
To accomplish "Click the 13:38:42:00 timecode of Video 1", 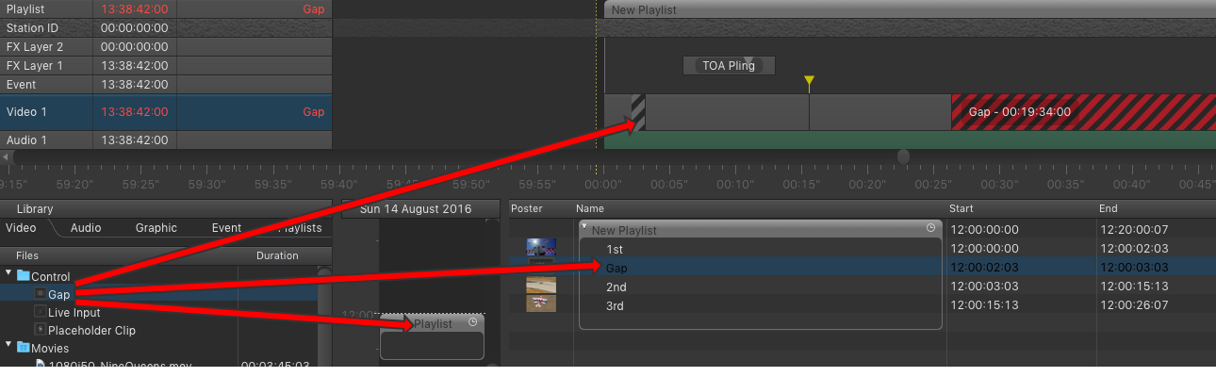I will pyautogui.click(x=135, y=112).
